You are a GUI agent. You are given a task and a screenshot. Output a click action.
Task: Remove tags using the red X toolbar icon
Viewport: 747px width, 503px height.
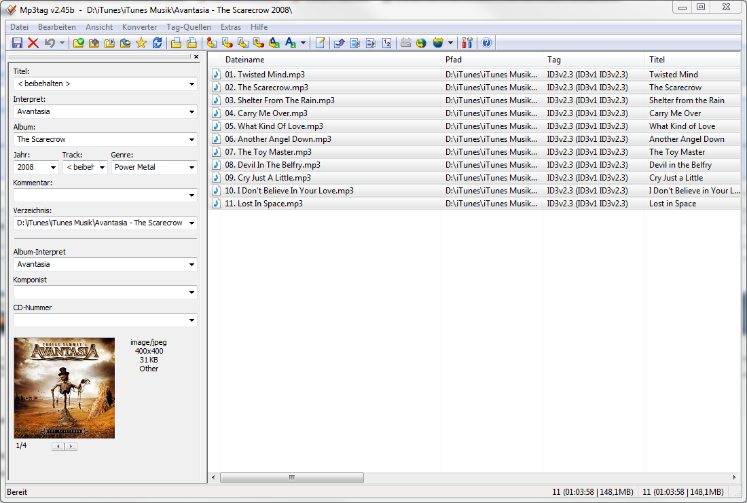(x=33, y=43)
